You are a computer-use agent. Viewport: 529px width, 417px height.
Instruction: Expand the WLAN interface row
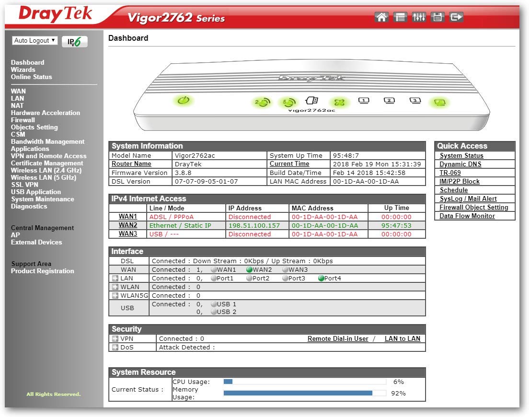click(115, 287)
